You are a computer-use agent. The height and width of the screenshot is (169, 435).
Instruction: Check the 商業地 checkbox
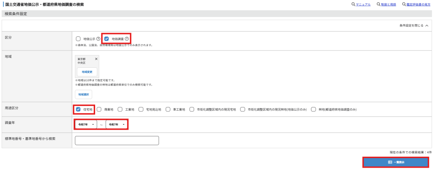pos(99,109)
